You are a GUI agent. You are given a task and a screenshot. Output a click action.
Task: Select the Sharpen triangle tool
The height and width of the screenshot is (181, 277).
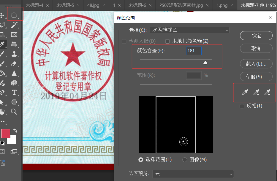pos(14,73)
